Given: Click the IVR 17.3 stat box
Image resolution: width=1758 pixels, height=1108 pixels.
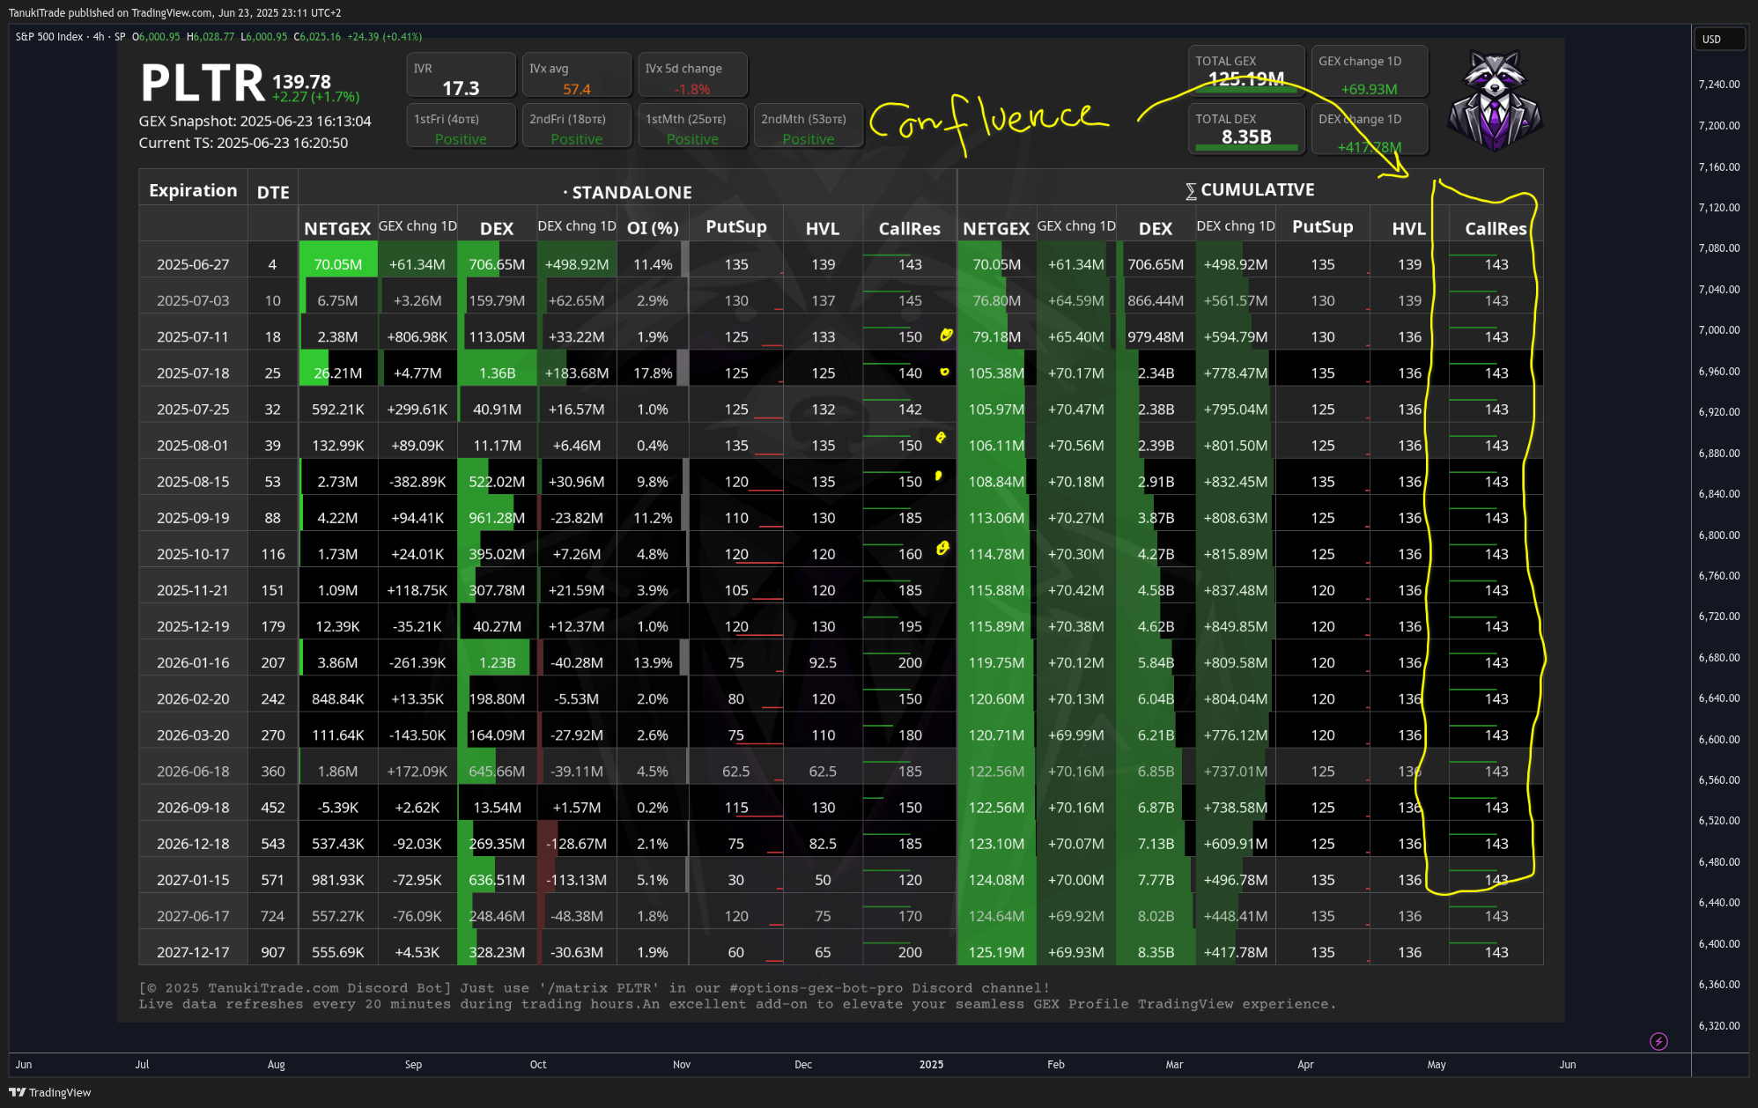Looking at the screenshot, I should (x=461, y=75).
